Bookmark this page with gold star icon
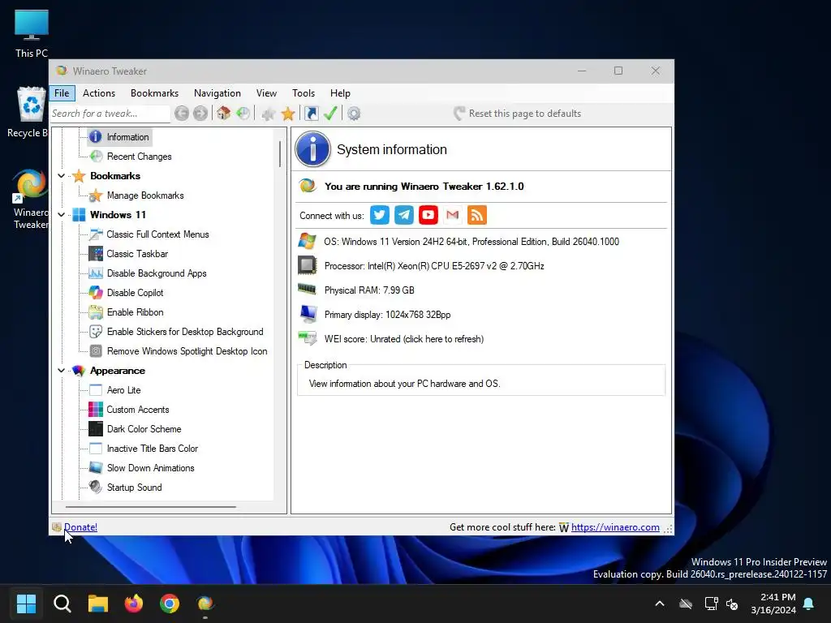The height and width of the screenshot is (623, 831). click(288, 114)
